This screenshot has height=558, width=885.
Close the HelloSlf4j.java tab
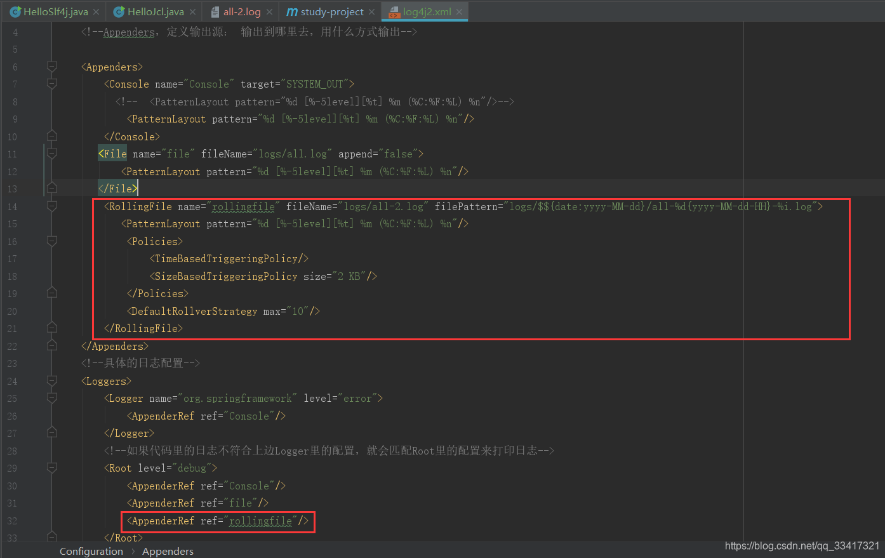pyautogui.click(x=96, y=12)
